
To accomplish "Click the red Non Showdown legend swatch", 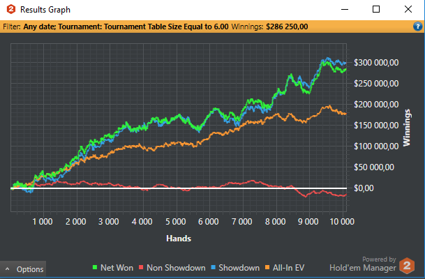I will tap(141, 268).
